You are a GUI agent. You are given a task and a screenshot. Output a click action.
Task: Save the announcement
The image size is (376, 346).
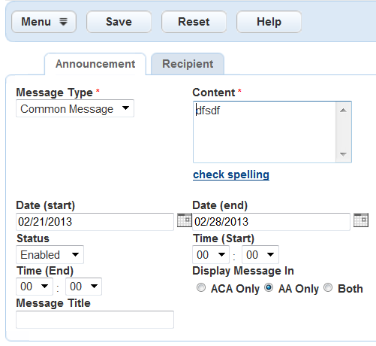click(119, 22)
